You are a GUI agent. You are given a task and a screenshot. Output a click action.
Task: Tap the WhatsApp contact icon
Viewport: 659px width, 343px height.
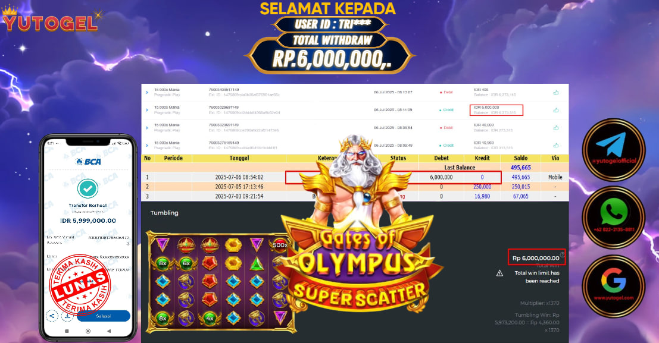[x=614, y=218]
